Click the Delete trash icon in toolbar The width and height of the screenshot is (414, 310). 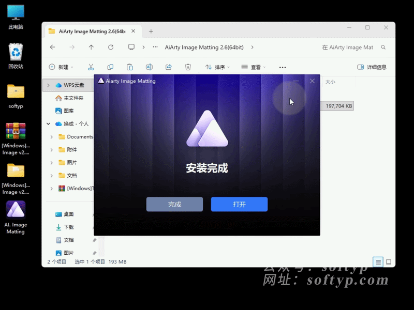click(x=188, y=67)
